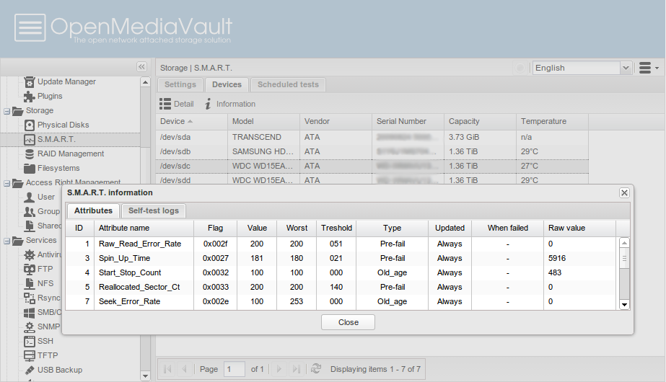
Task: Click the sidebar scroll down arrow
Action: (x=145, y=376)
